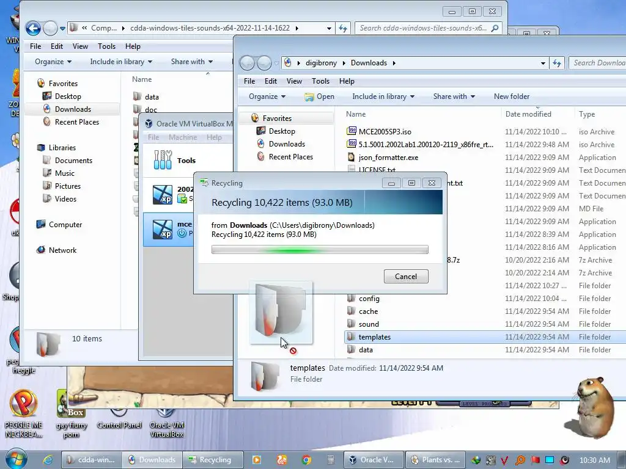The image size is (626, 469).
Task: Select the cache folder
Action: coord(368,311)
